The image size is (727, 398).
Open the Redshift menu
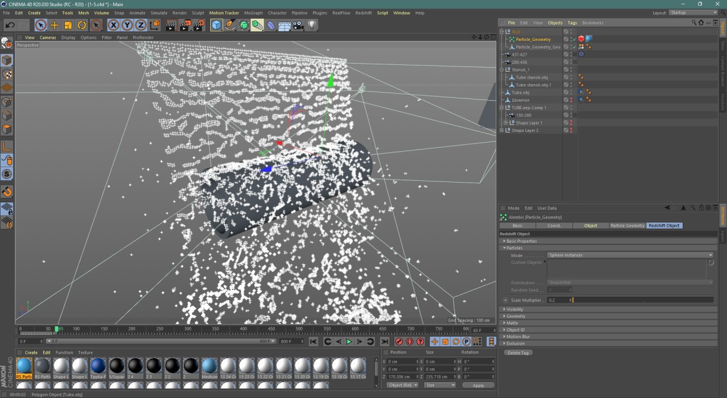coord(363,13)
